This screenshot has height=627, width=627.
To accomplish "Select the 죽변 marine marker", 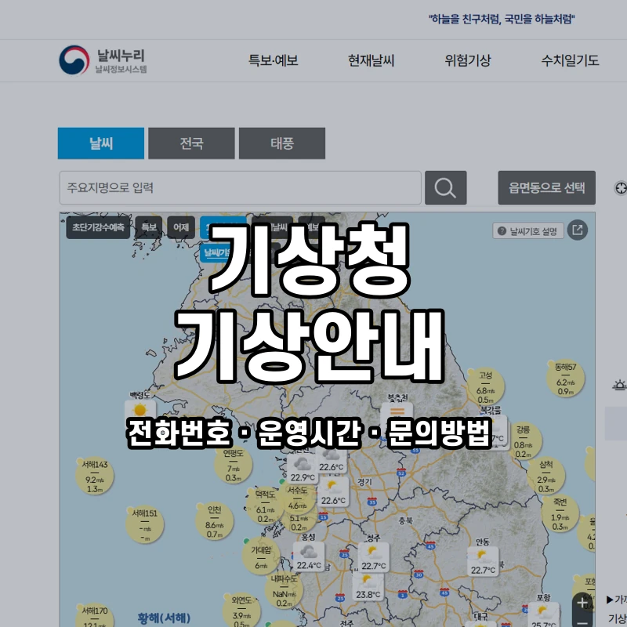I will pos(560,514).
